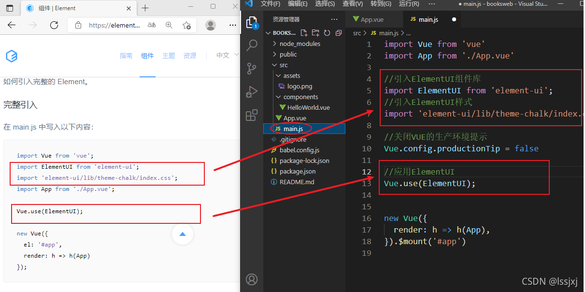Open the Edge profile avatar
585x292 pixels.
(x=211, y=25)
